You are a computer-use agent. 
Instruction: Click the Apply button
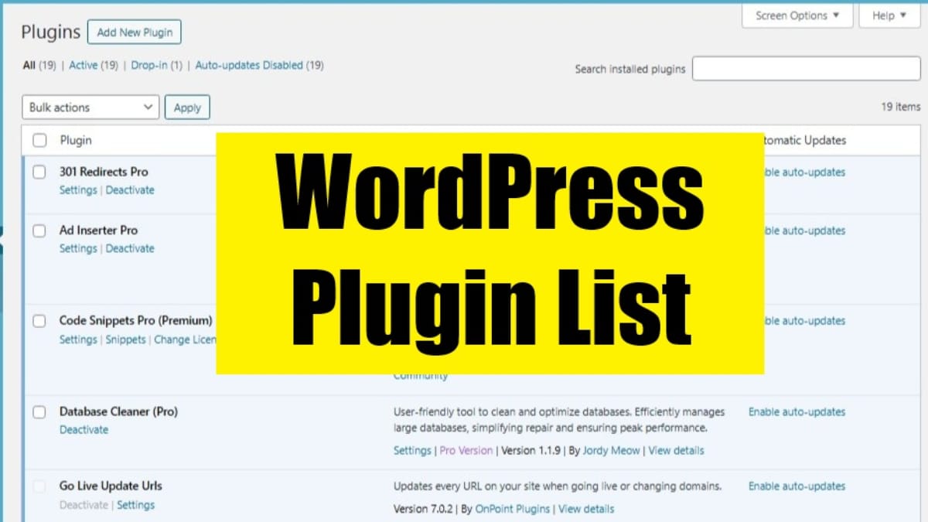click(187, 107)
